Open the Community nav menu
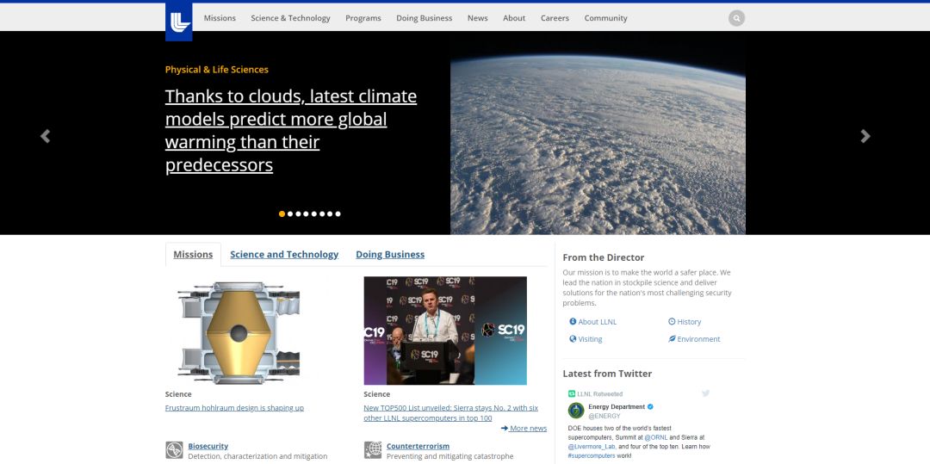The height and width of the screenshot is (464, 930). [x=605, y=18]
